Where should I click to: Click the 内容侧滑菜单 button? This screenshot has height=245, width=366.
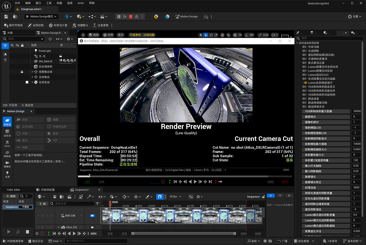(14, 241)
